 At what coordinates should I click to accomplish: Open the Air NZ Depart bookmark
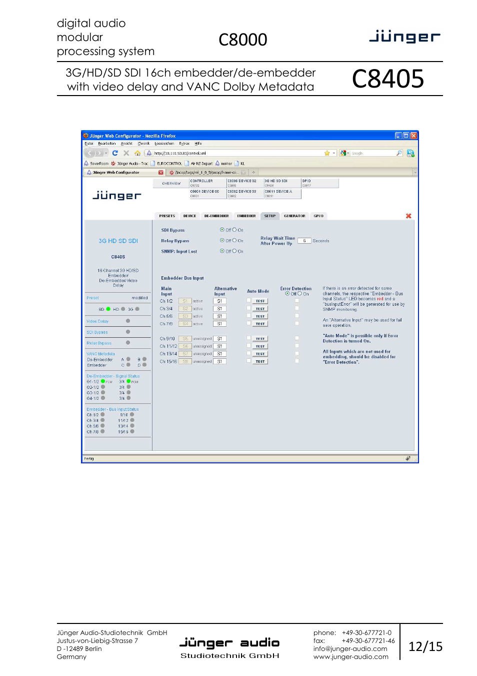[x=198, y=163]
